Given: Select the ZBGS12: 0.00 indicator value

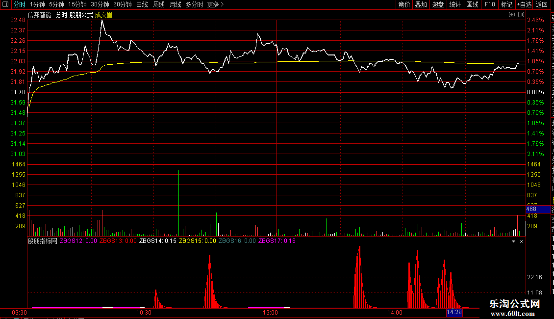Looking at the screenshot, I should (x=78, y=241).
